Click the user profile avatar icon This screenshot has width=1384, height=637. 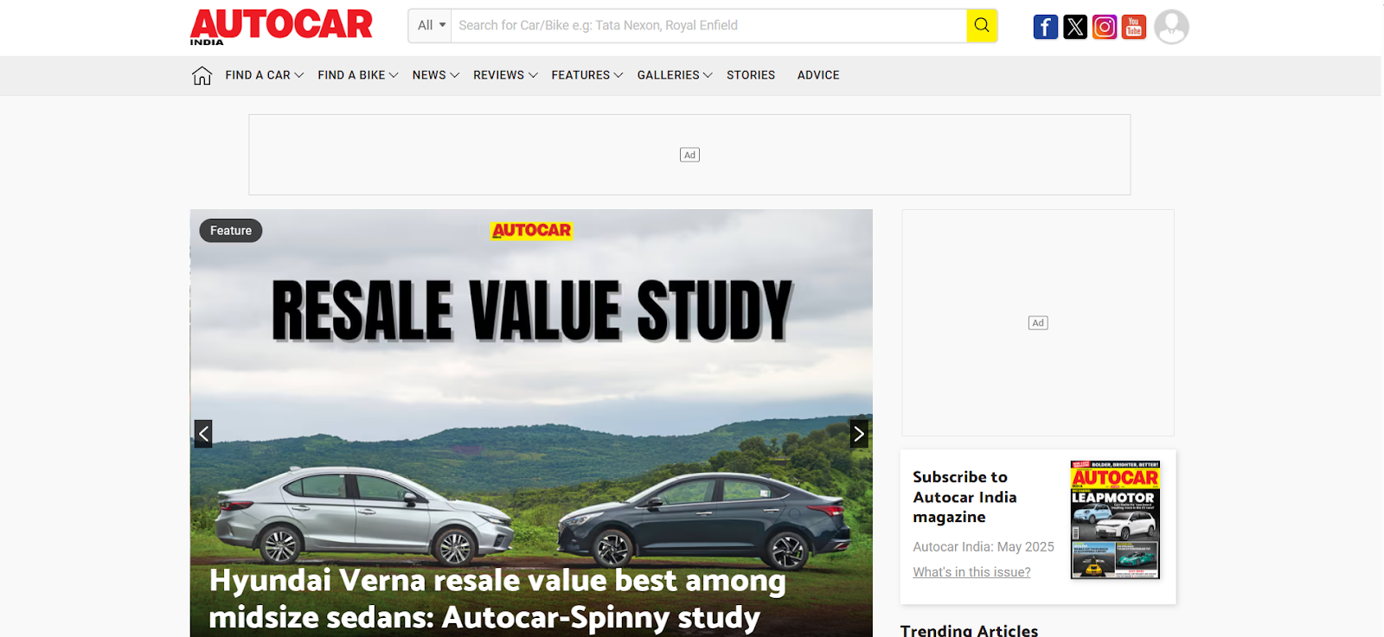point(1171,27)
